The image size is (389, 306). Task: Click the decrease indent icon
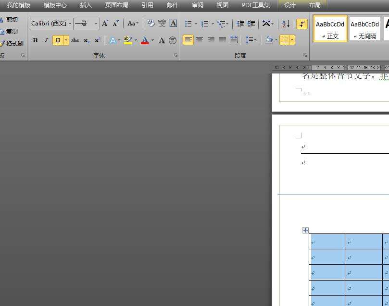240,24
